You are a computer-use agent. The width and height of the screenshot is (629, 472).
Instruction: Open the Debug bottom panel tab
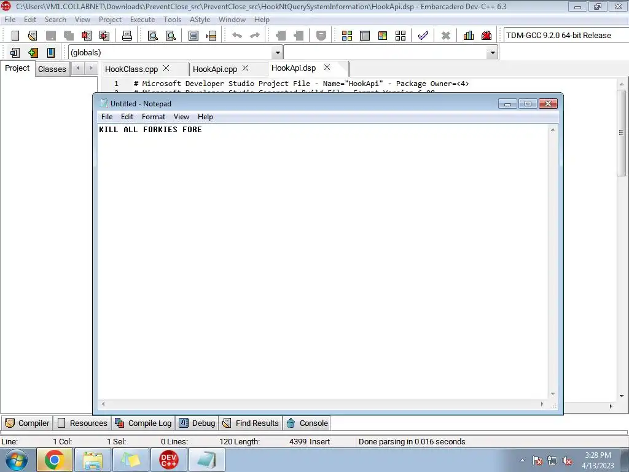197,423
